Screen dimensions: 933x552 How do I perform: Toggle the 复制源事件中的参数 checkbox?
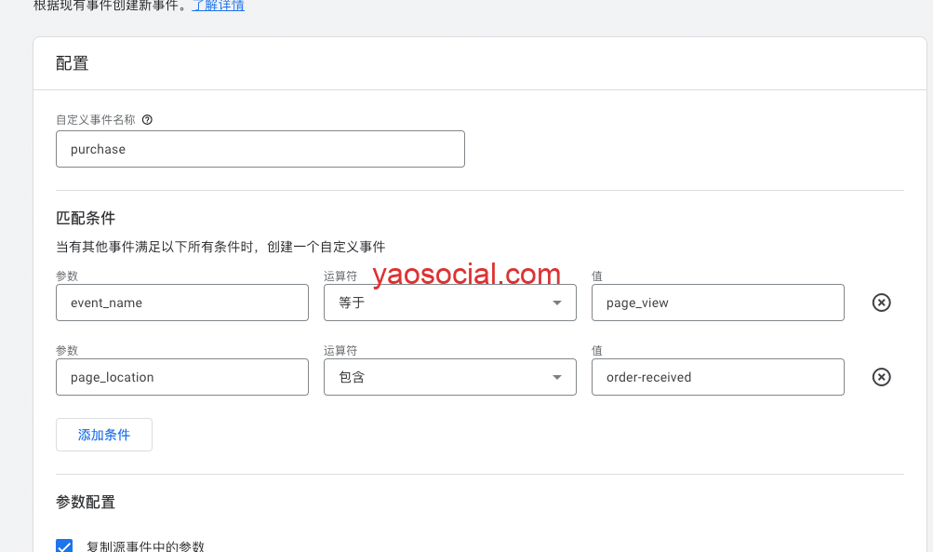click(64, 546)
